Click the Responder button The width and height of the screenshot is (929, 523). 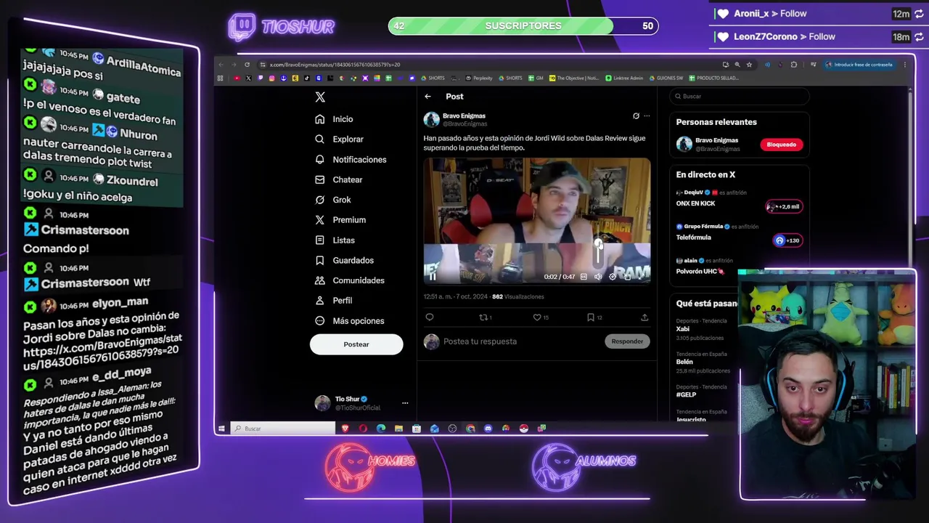click(627, 341)
